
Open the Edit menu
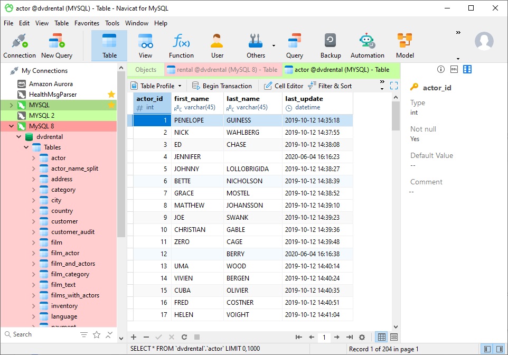coord(24,23)
